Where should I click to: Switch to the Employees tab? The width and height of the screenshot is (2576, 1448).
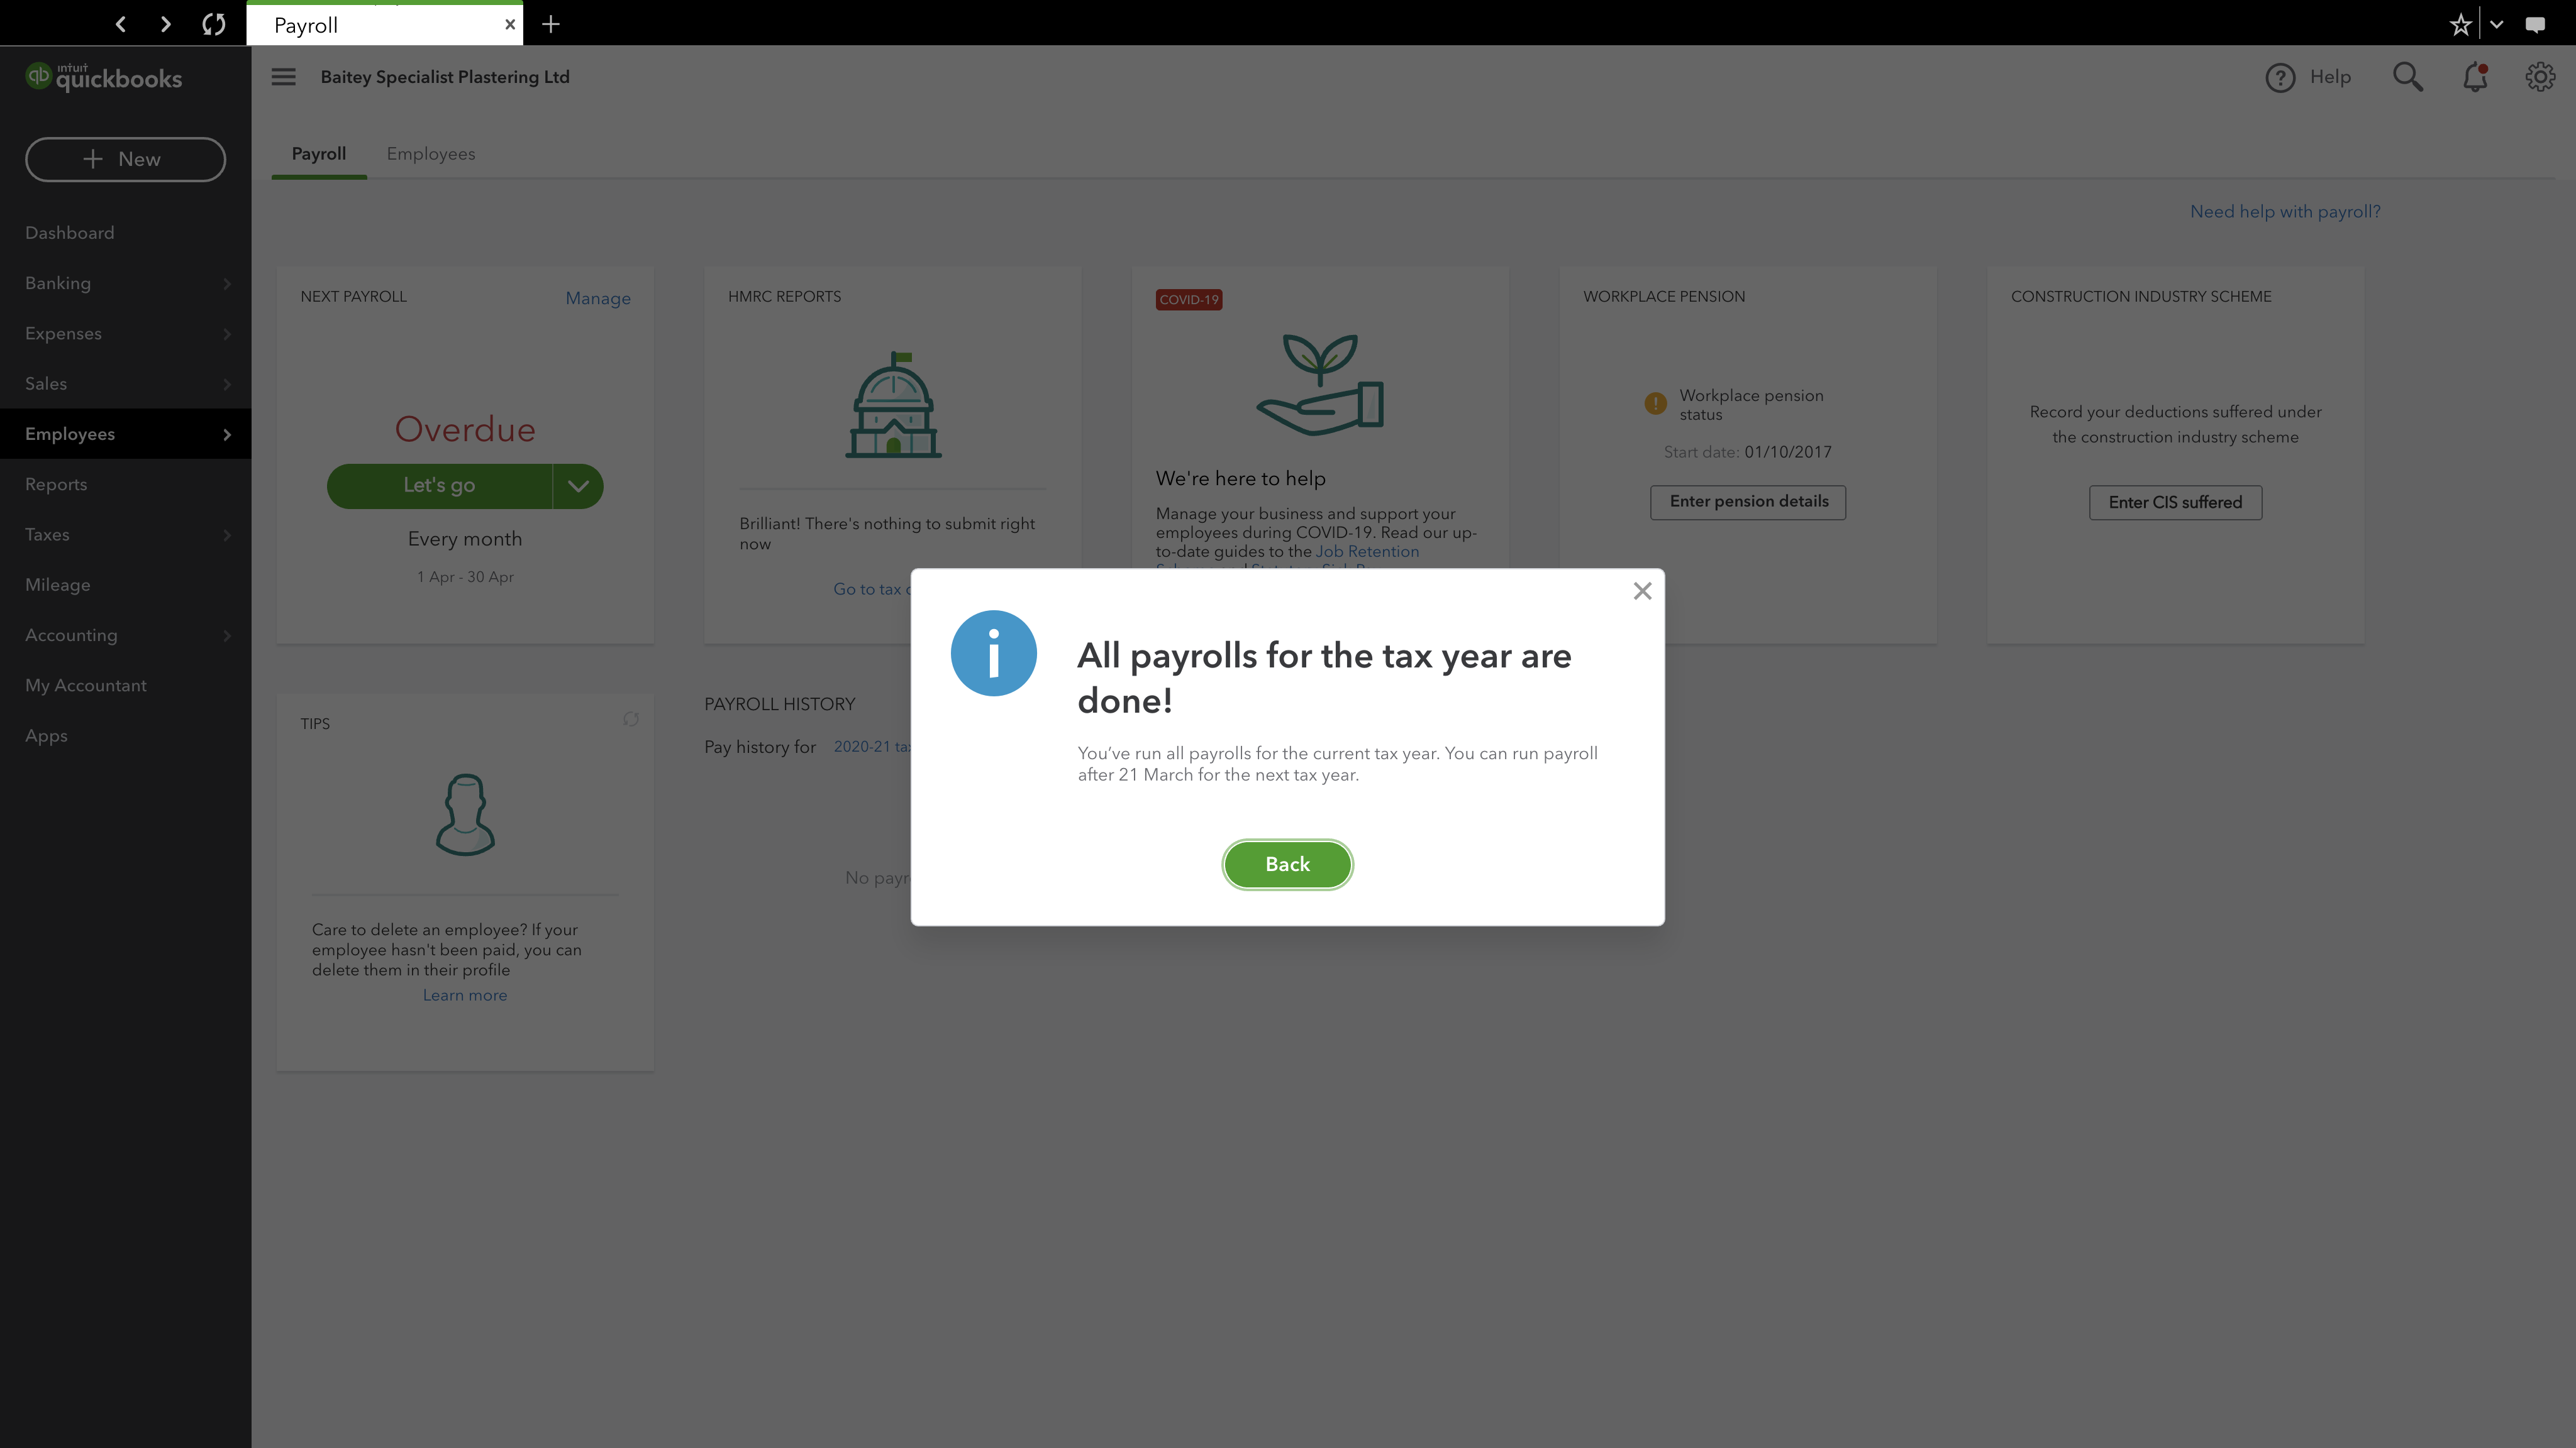click(x=431, y=154)
